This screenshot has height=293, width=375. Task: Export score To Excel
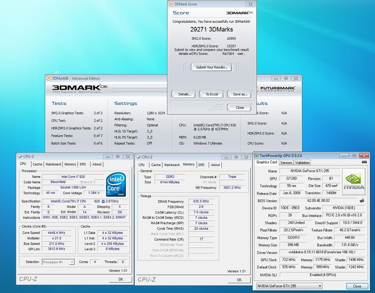(212, 94)
